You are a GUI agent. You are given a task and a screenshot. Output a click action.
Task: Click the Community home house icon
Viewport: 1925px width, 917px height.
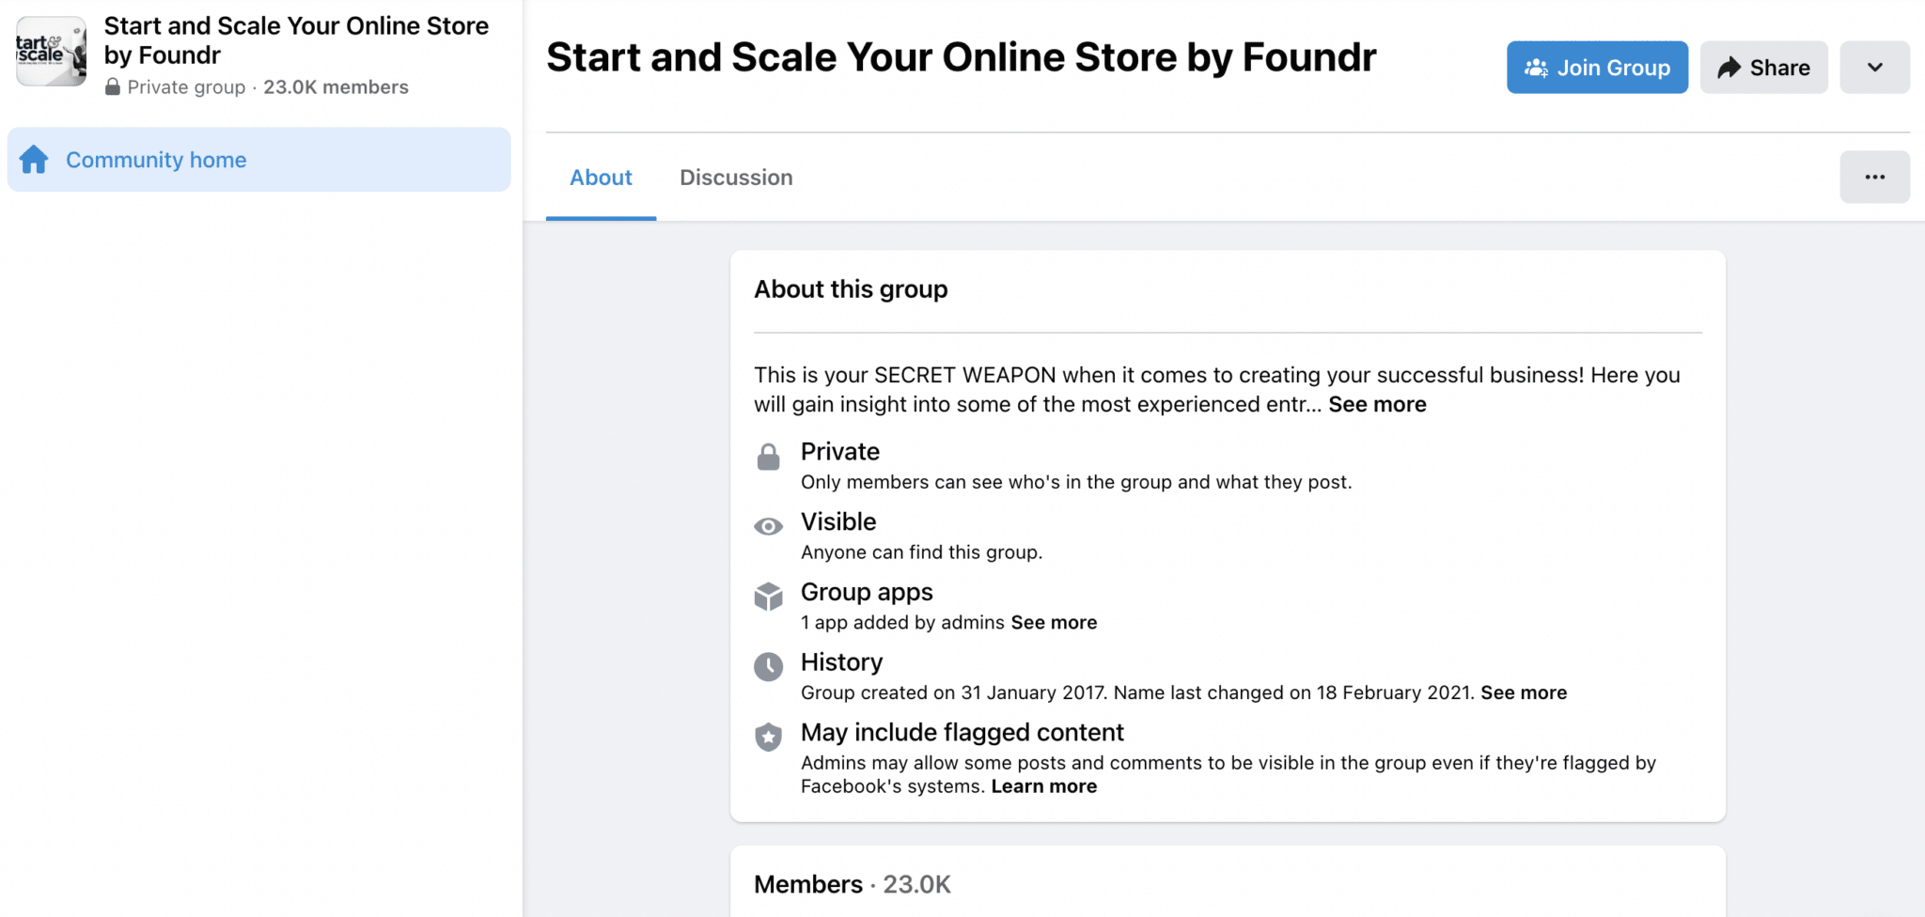coord(34,160)
